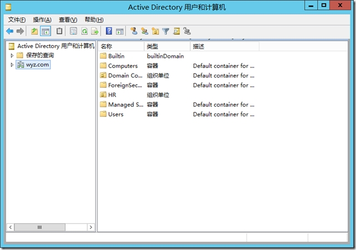
Task: Click the Builtin folder icon in list
Action: tap(103, 56)
